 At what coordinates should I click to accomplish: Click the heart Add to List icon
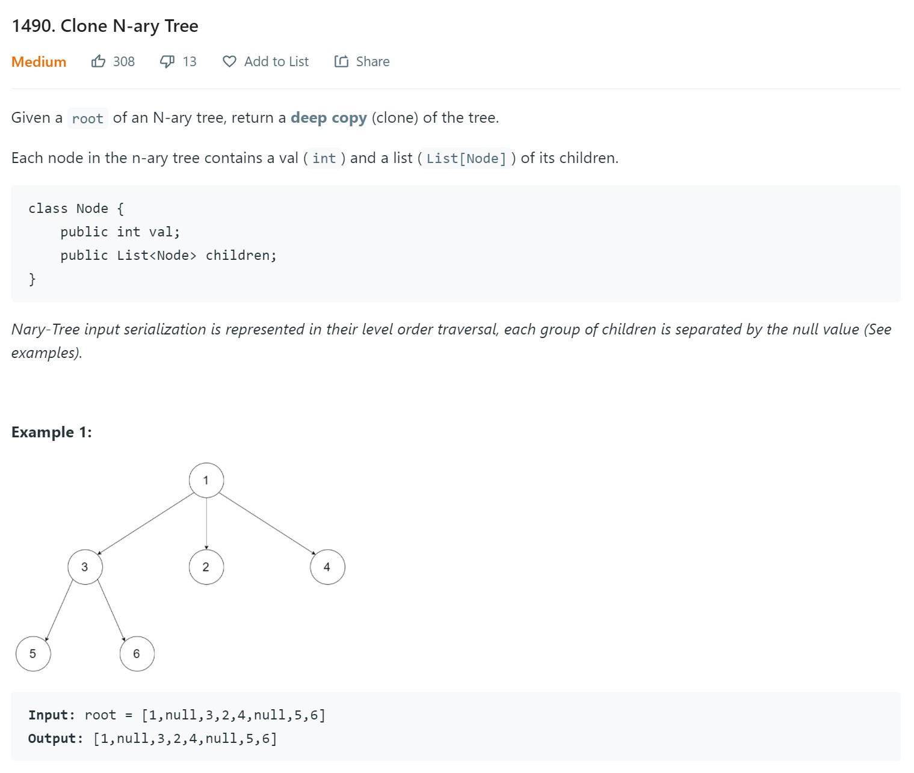click(229, 61)
